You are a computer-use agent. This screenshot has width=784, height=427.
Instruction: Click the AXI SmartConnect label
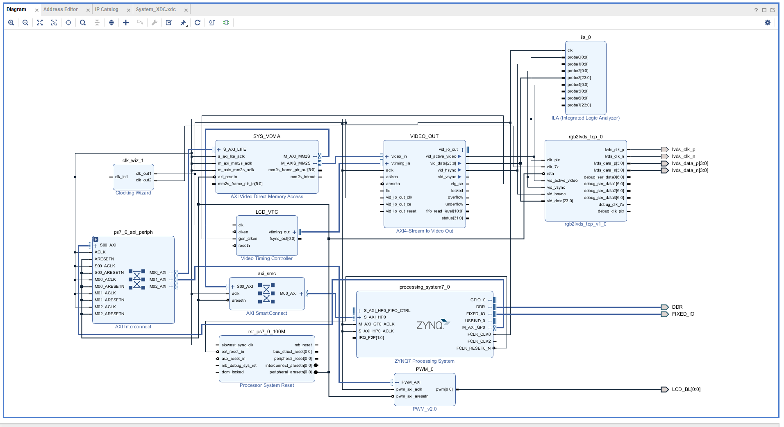pyautogui.click(x=267, y=313)
